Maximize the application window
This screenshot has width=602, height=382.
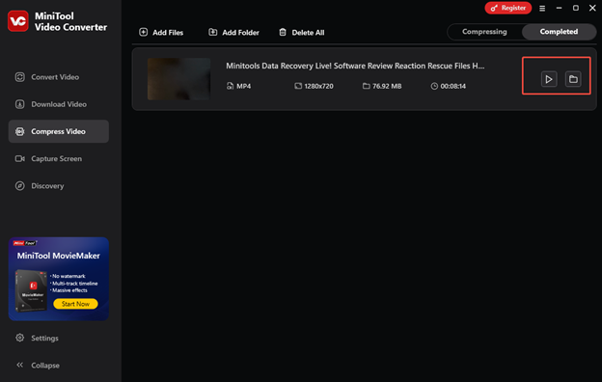(x=576, y=8)
